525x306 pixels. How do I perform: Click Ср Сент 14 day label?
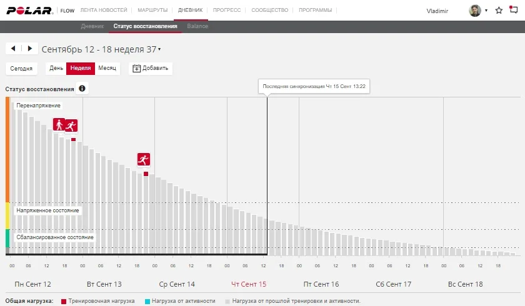(177, 284)
